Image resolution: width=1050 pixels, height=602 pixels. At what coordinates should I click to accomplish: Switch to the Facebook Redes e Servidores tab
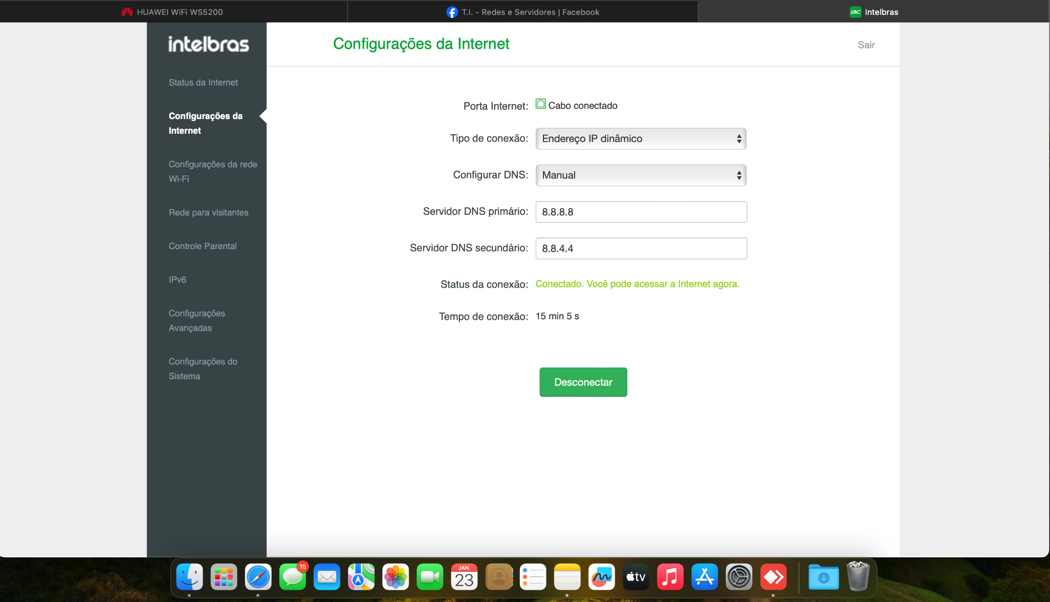[523, 12]
